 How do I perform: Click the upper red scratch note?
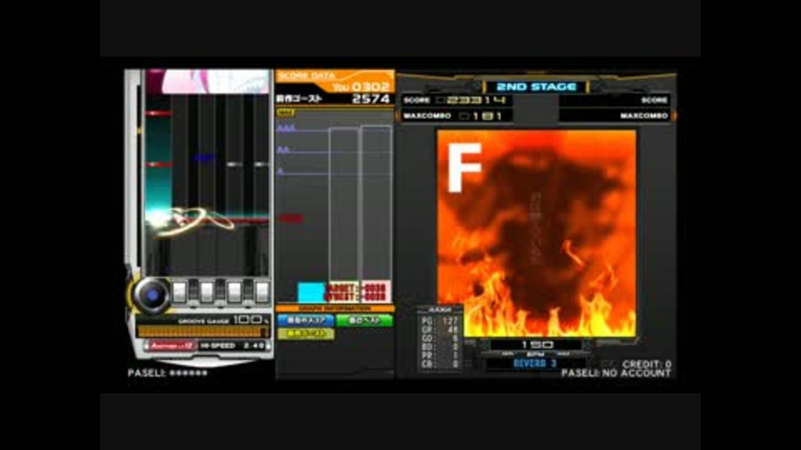point(158,113)
